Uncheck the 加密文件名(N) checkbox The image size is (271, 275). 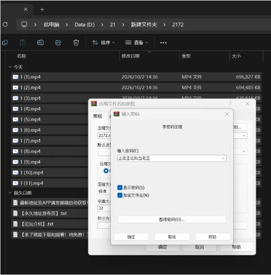120,195
